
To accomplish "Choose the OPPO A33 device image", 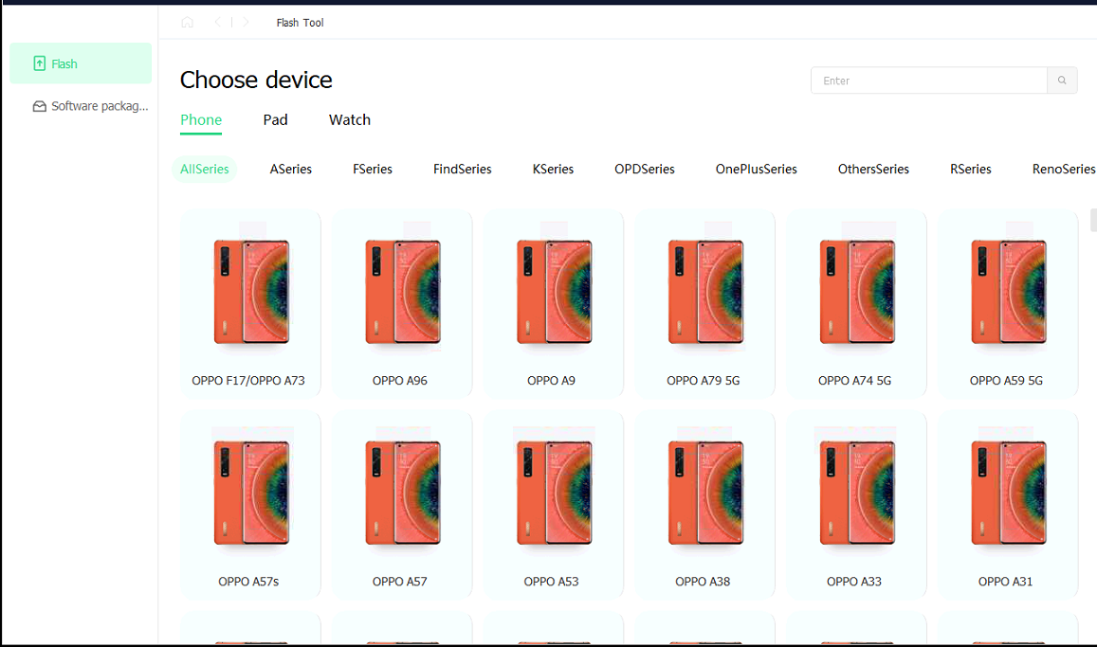I will (857, 493).
